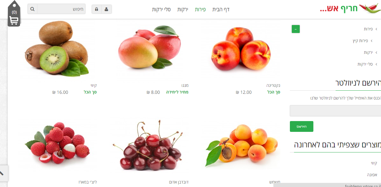Click the newsletter email input field
This screenshot has height=187, width=381.
pos(335,111)
